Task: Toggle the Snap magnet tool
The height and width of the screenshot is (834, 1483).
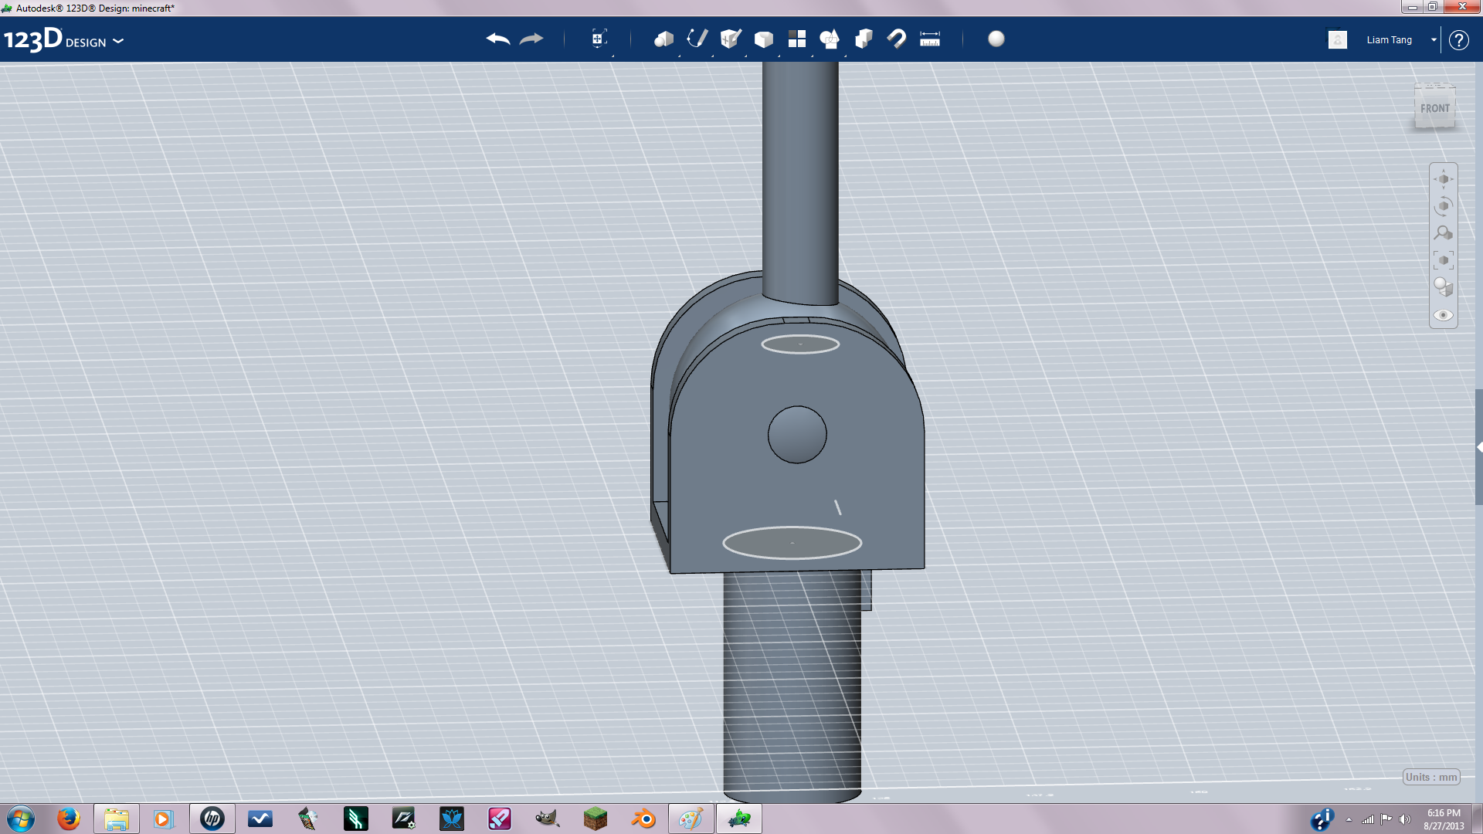Action: (897, 39)
